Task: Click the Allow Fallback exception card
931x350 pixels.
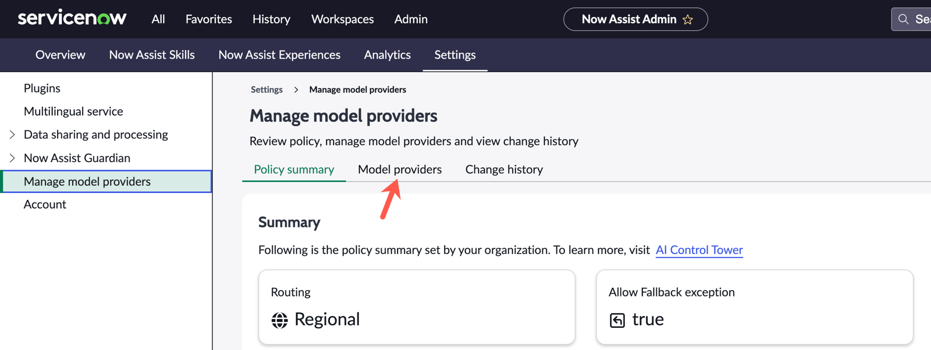Action: (x=755, y=307)
